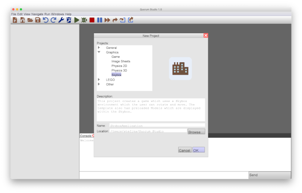Click the Location path input field

[148, 131]
